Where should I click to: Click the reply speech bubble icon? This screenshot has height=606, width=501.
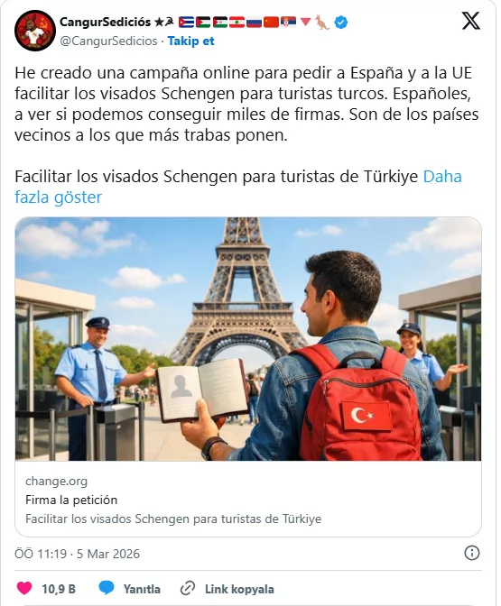click(106, 588)
